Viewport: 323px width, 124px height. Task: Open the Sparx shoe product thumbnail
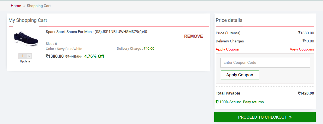[x=25, y=39]
